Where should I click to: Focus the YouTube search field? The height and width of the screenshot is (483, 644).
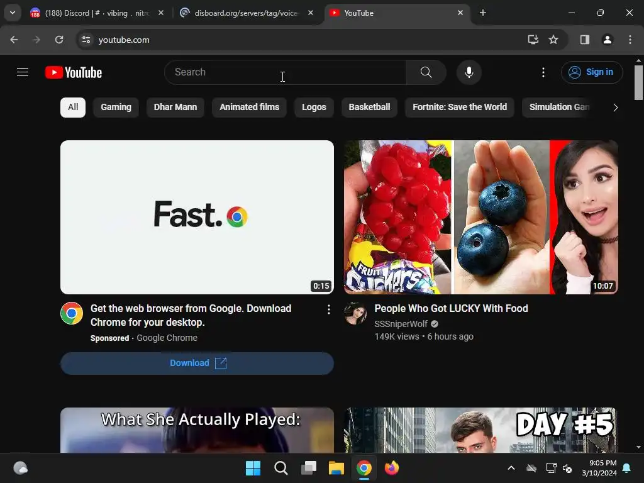click(x=286, y=72)
